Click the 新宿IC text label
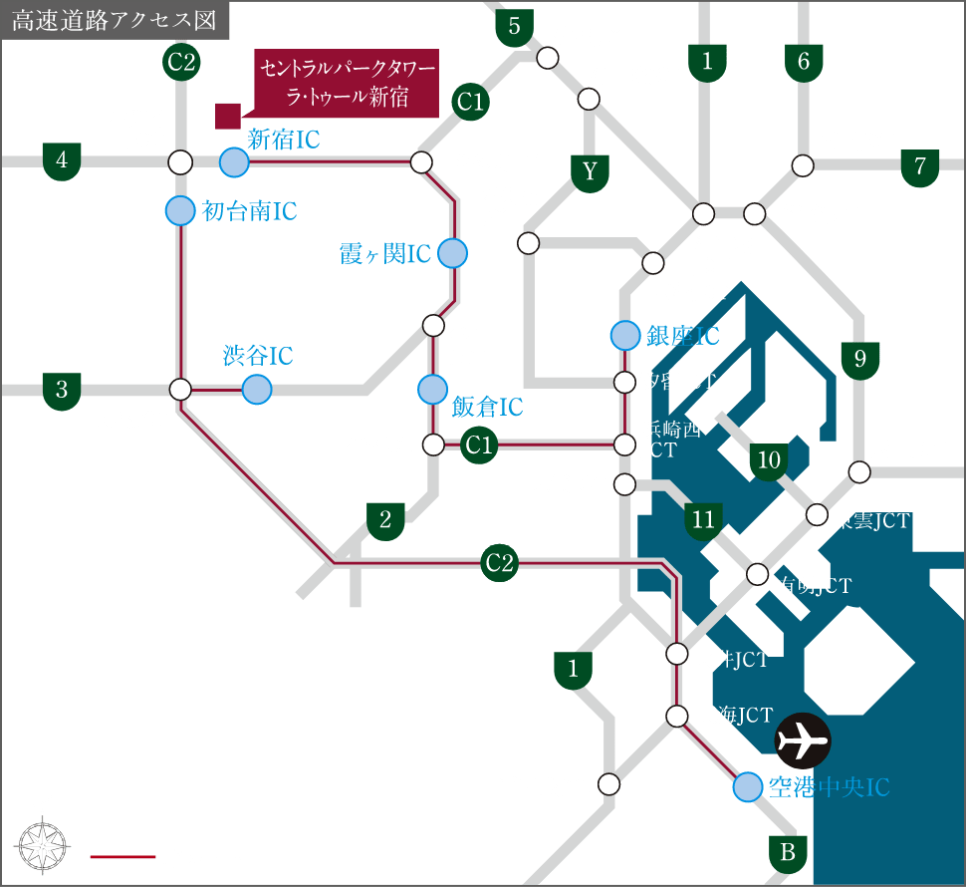 tap(284, 140)
